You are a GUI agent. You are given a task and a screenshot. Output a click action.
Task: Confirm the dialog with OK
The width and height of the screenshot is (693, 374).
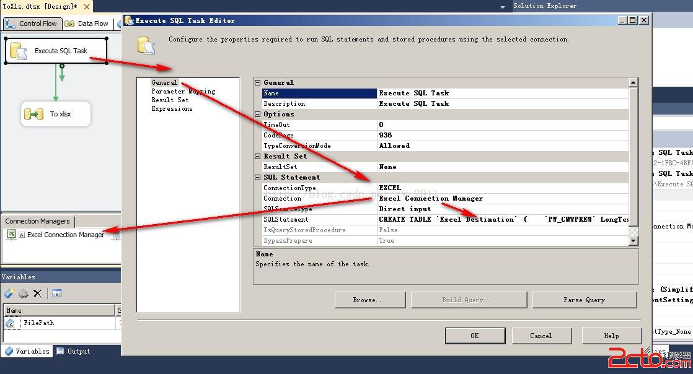pyautogui.click(x=475, y=336)
